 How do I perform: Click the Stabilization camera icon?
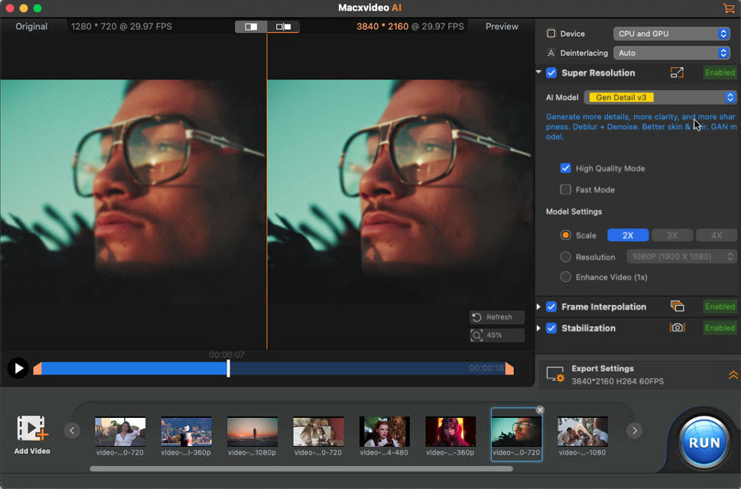[x=677, y=328]
